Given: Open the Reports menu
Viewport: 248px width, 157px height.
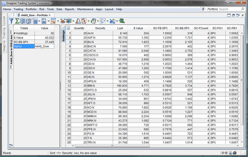Looking at the screenshot, I should coord(70,9).
